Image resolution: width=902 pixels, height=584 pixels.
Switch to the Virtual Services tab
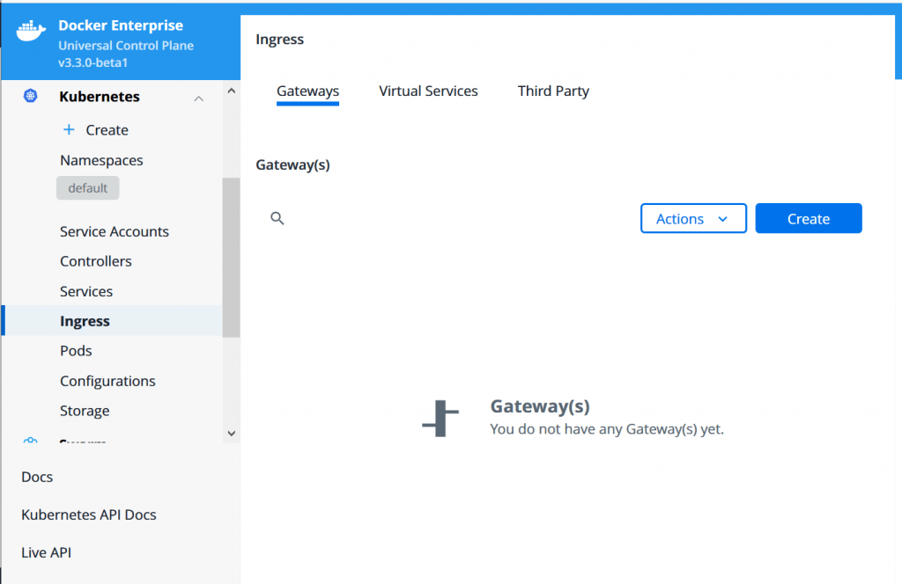pos(428,91)
